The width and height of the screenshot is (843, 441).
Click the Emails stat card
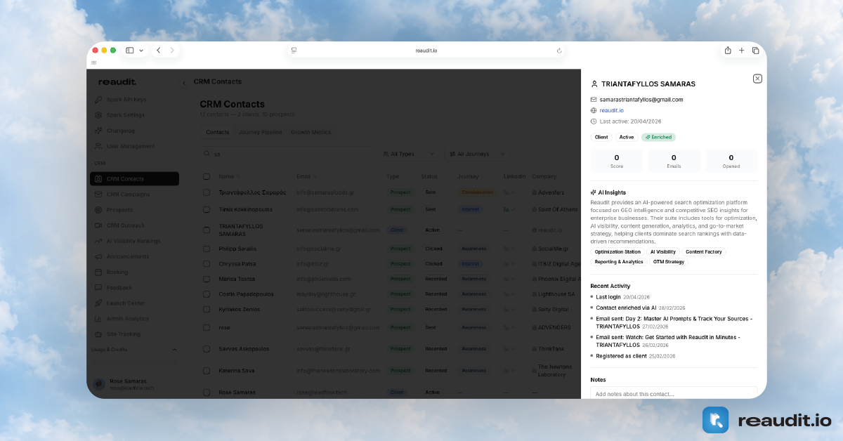(674, 161)
